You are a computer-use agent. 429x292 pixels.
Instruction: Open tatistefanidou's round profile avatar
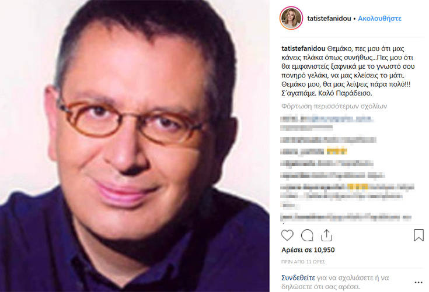coord(291,18)
